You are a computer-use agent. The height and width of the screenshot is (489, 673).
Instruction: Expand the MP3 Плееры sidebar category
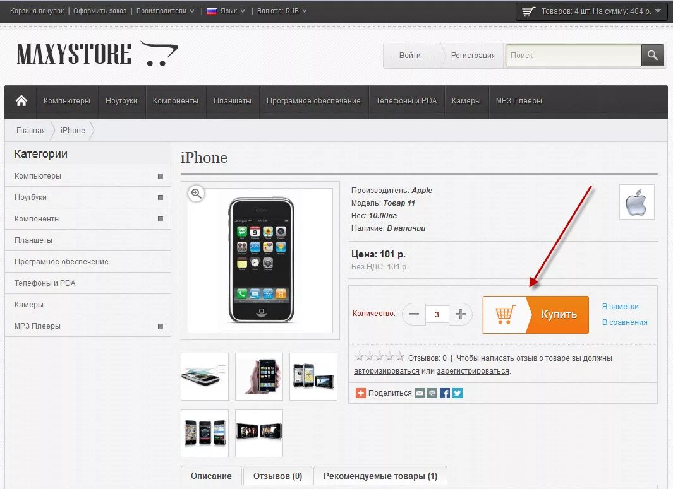click(161, 326)
